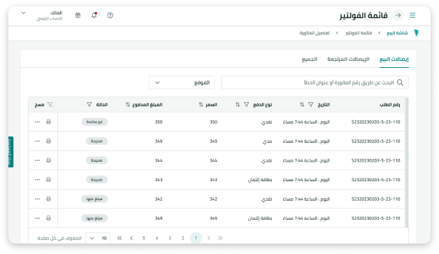This screenshot has width=439, height=254.
Task: Print the first row invoice with price 350
Action: click(48, 122)
